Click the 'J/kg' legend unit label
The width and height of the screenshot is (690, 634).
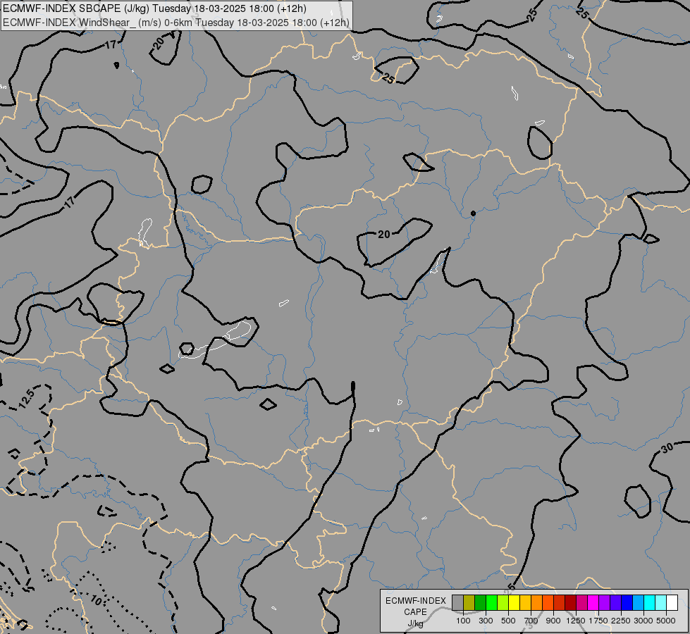pyautogui.click(x=415, y=624)
